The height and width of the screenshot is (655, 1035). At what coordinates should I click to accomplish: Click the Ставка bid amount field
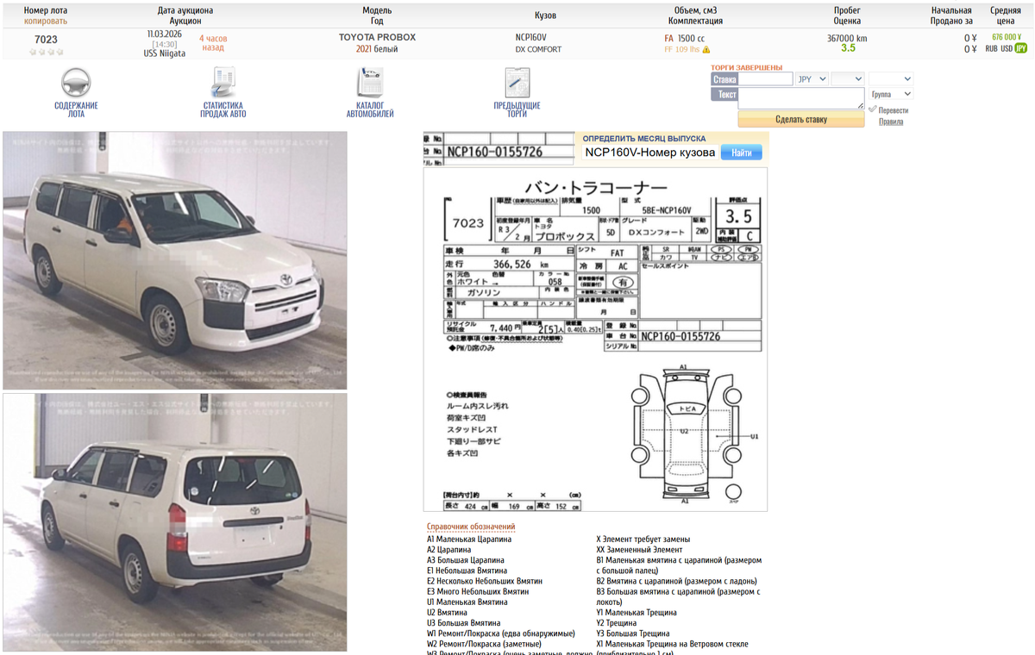pyautogui.click(x=766, y=78)
